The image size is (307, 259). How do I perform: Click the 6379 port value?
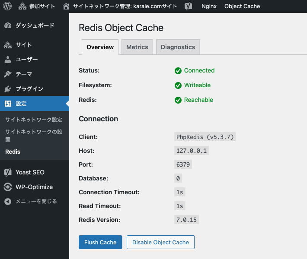(183, 164)
